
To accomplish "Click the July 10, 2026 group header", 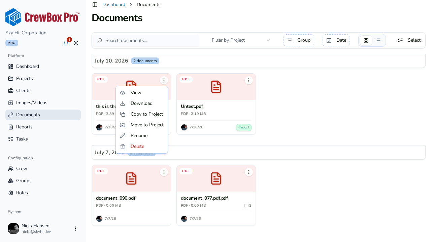I will (x=259, y=61).
